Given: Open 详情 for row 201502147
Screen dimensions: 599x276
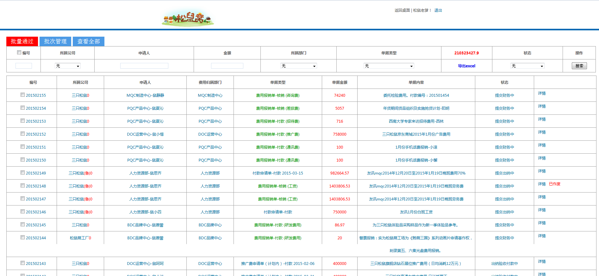Looking at the screenshot, I should tap(542, 197).
